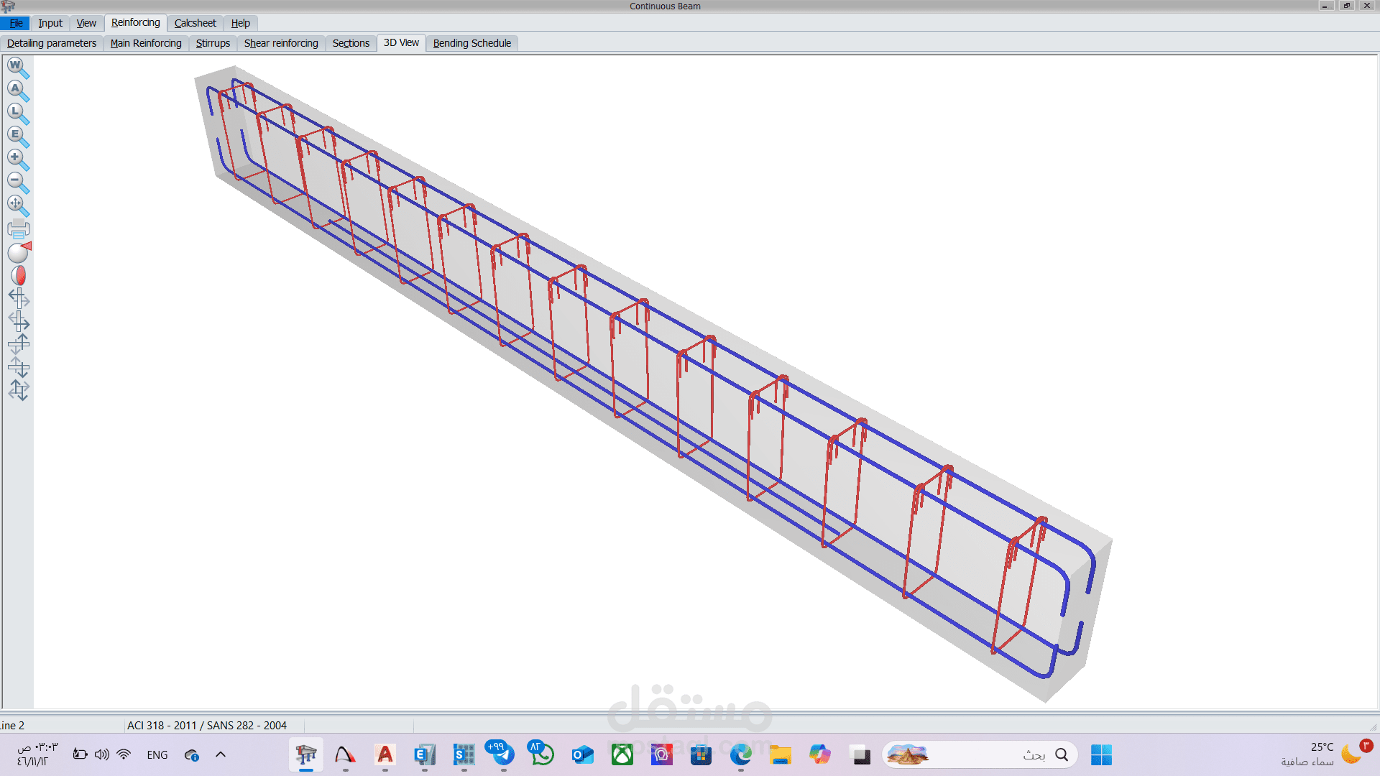1380x776 pixels.
Task: Open the Calcsheet menu
Action: (195, 23)
